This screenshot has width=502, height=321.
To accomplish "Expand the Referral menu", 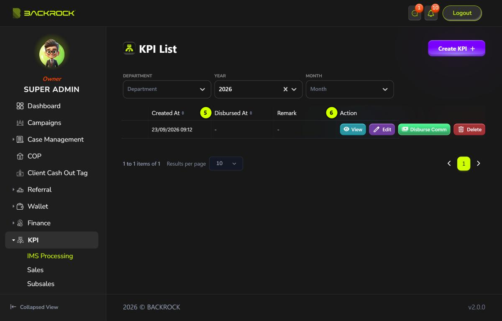I will pyautogui.click(x=52, y=190).
